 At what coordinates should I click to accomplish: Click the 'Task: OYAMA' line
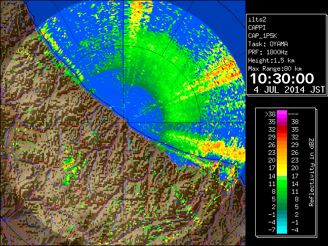(x=268, y=44)
